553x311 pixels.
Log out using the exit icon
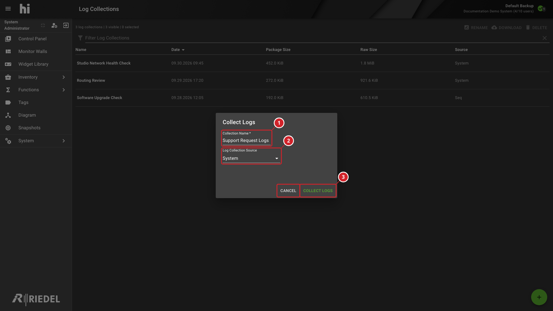click(x=66, y=26)
